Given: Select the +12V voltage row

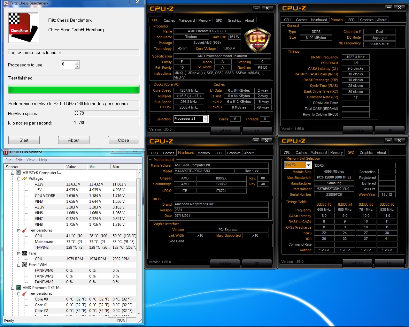Looking at the screenshot, I should 85,184.
